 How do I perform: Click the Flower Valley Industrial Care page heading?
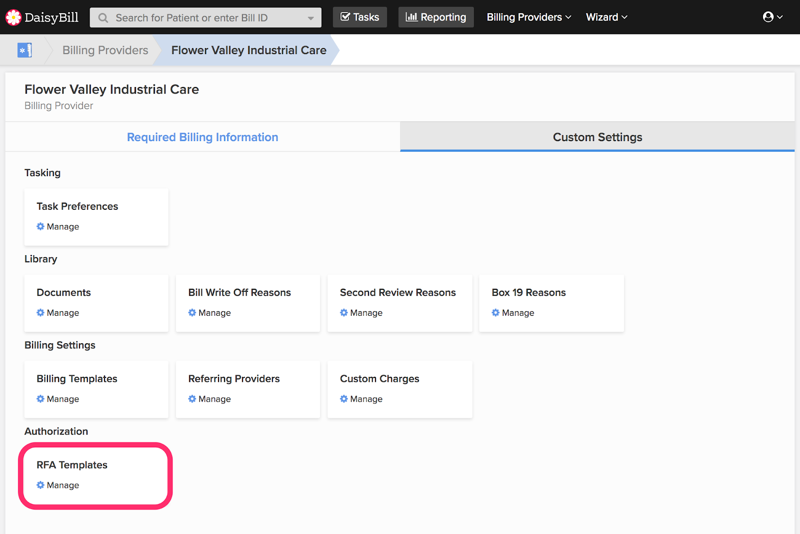pos(112,89)
